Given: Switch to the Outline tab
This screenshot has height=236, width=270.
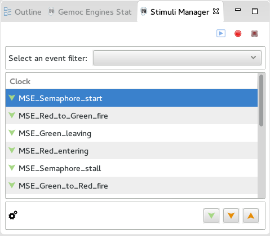Looking at the screenshot, I should (x=23, y=12).
